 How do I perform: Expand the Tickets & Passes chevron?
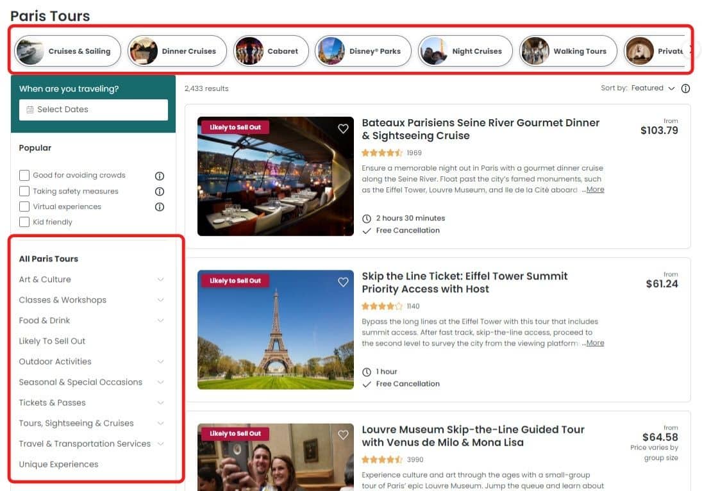click(x=160, y=403)
